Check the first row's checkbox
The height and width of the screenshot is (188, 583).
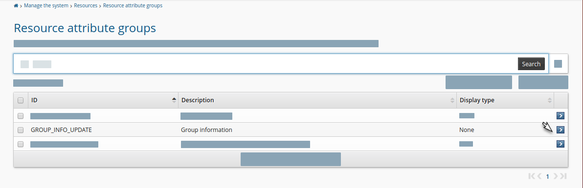pos(21,116)
